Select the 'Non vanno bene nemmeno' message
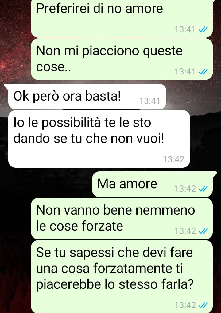The image size is (221, 313). (122, 218)
